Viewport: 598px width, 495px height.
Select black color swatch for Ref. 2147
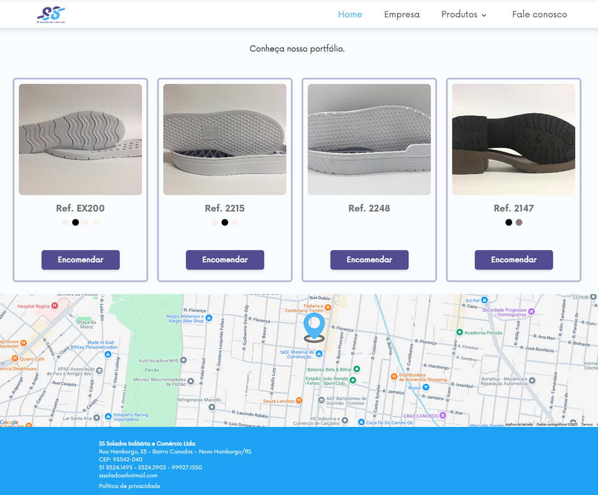coord(508,223)
